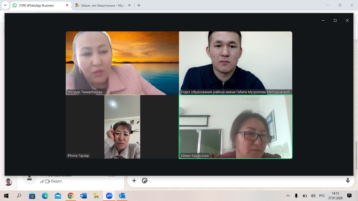Click the voice message microphone icon
The height and width of the screenshot is (201, 358).
348,181
